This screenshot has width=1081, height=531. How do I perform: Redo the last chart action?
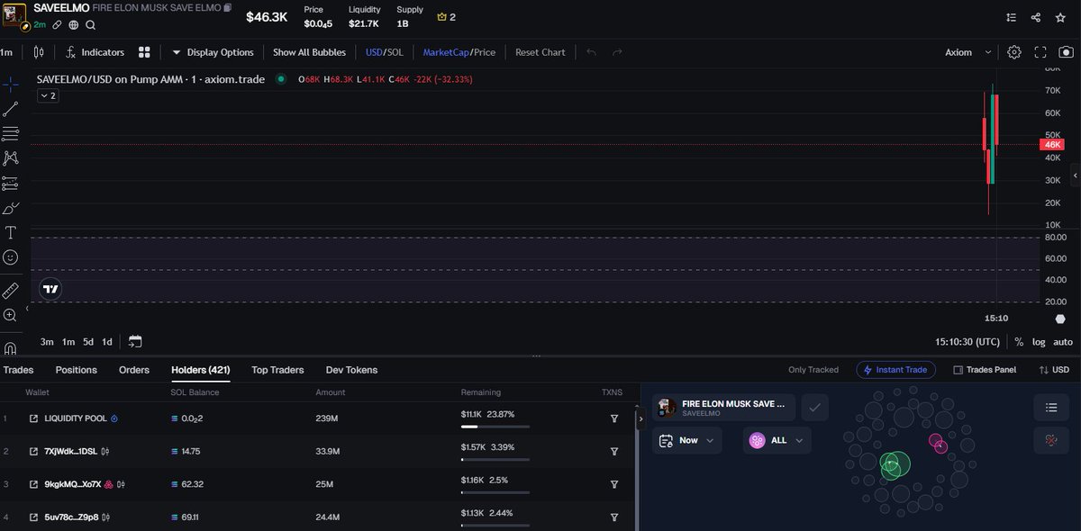pos(617,52)
